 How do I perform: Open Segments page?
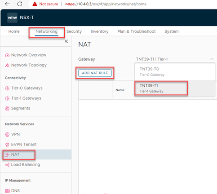coord(21,108)
